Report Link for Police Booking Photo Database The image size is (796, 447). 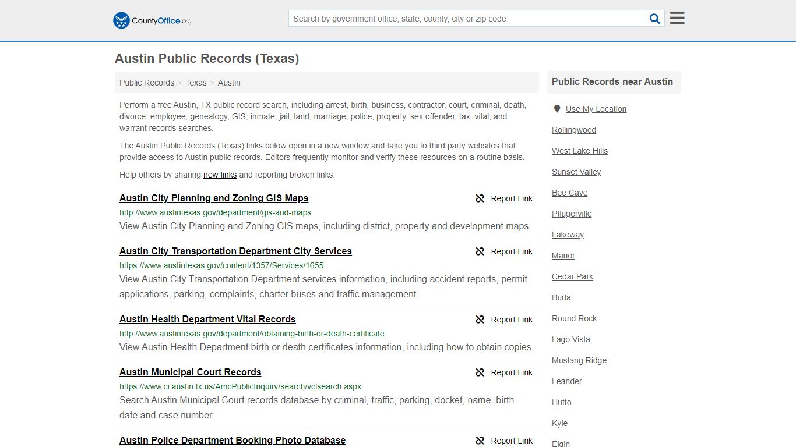[x=512, y=441]
